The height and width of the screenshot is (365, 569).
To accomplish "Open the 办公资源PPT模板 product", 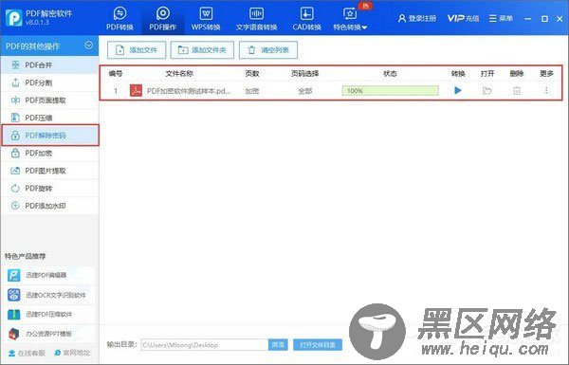I will pos(49,334).
